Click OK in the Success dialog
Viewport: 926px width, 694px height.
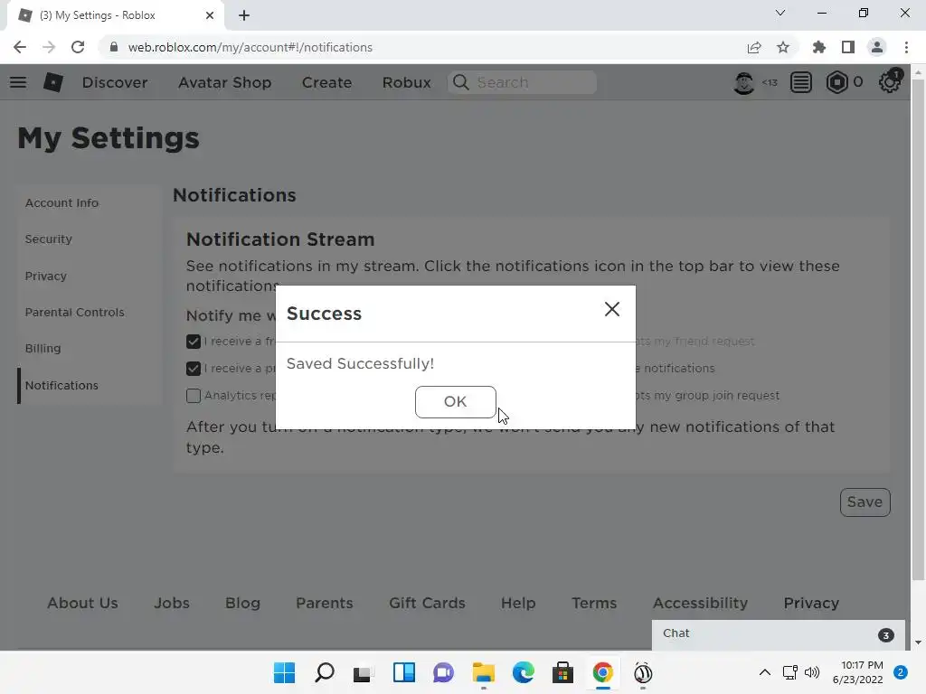point(456,402)
